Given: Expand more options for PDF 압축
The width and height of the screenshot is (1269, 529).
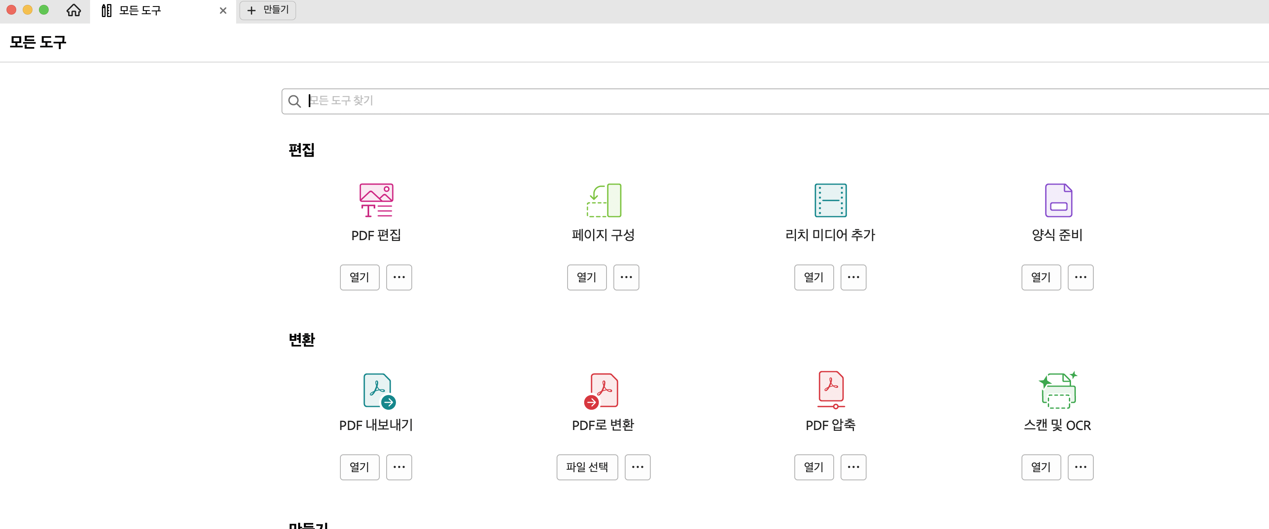Looking at the screenshot, I should point(853,467).
